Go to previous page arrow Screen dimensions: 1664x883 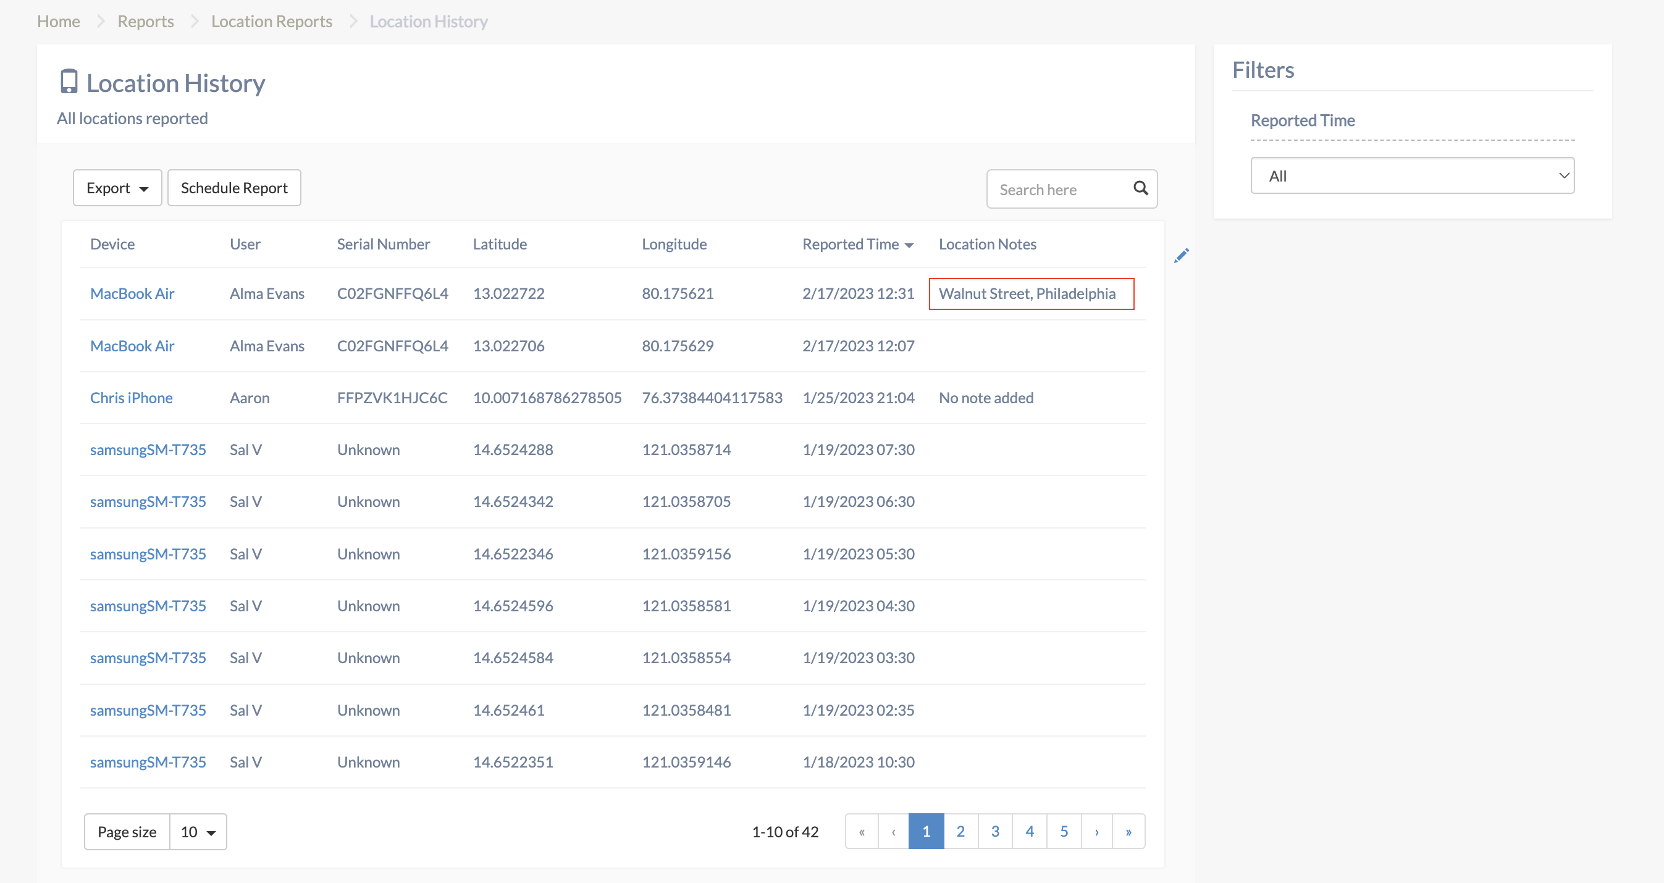pos(893,831)
